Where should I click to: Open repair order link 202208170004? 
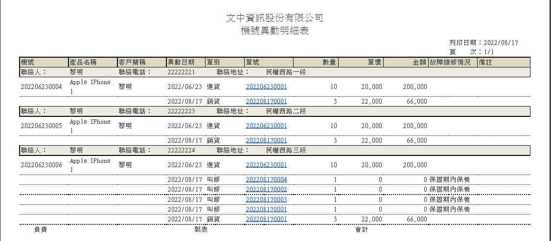pyautogui.click(x=266, y=179)
